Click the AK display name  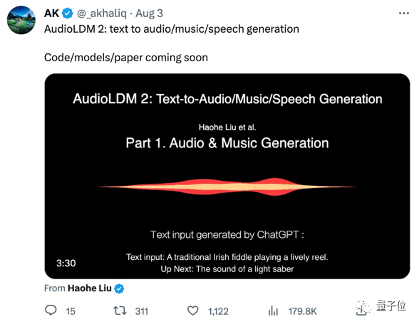click(51, 14)
